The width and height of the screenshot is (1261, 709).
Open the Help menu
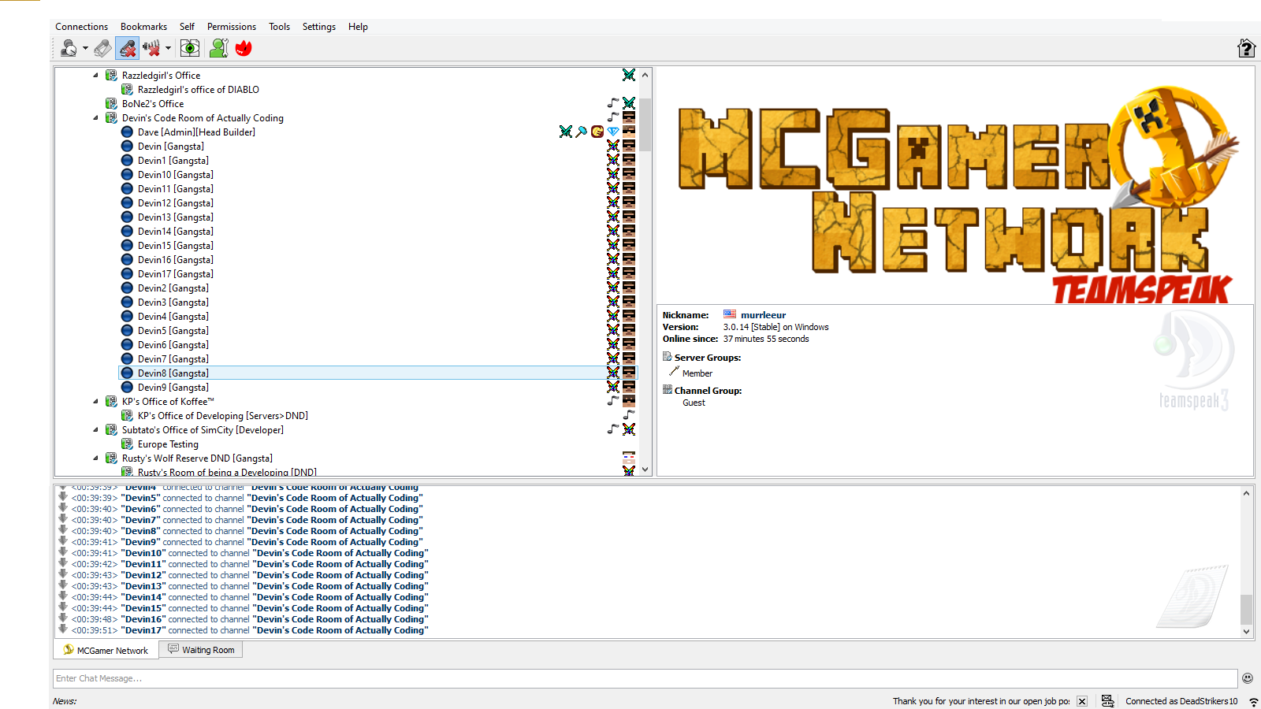(x=358, y=27)
